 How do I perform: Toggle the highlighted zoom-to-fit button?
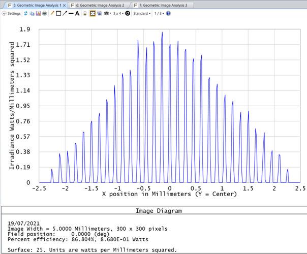(93, 14)
